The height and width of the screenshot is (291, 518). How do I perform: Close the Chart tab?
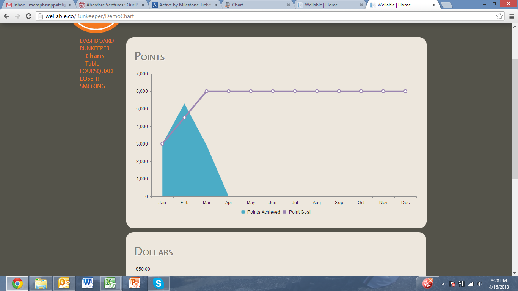(289, 5)
